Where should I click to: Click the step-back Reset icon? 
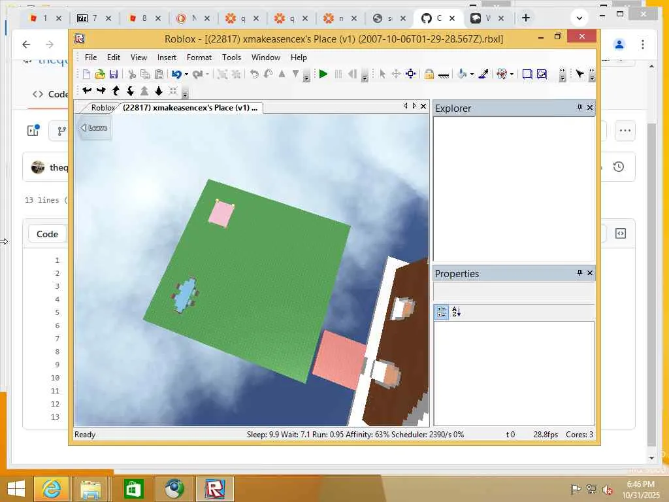coord(352,75)
